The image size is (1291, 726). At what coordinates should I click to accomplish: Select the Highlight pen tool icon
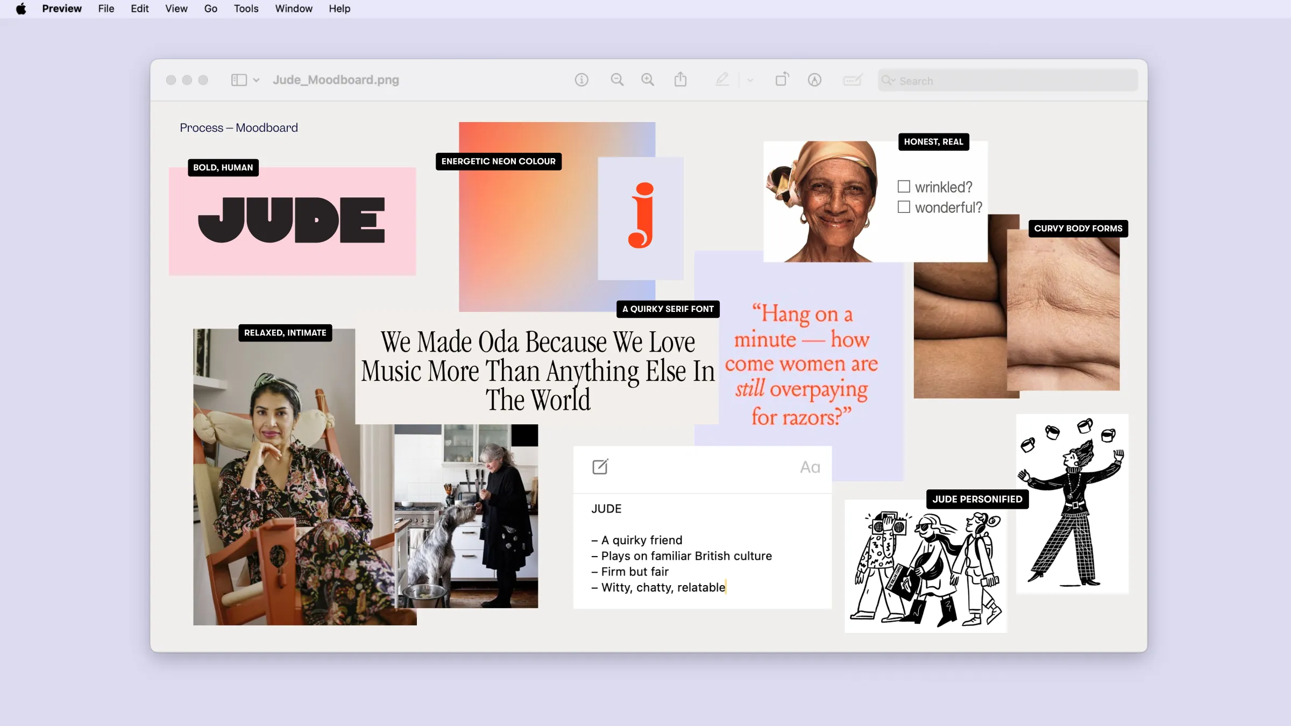point(722,80)
